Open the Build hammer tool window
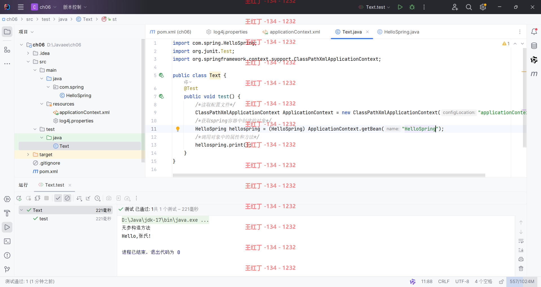The image size is (541, 287). tap(7, 213)
